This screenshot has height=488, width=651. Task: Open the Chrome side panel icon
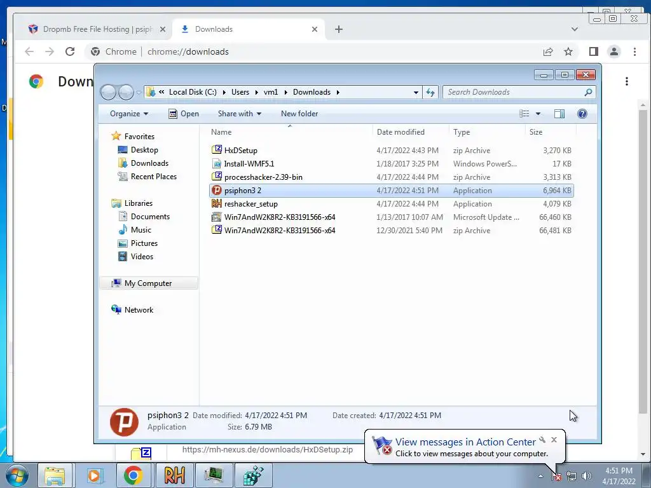click(594, 51)
